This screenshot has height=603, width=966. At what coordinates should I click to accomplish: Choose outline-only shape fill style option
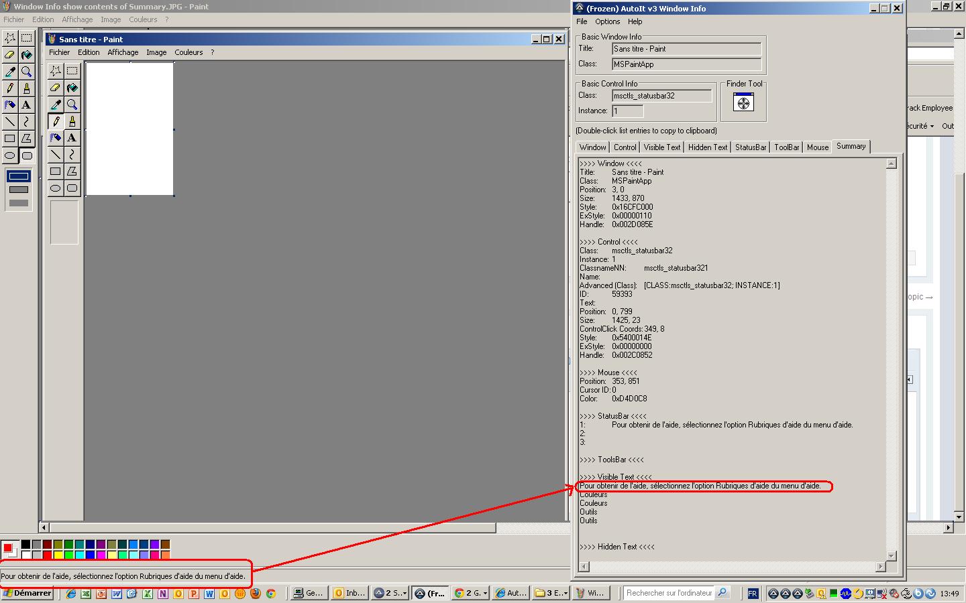(x=19, y=176)
